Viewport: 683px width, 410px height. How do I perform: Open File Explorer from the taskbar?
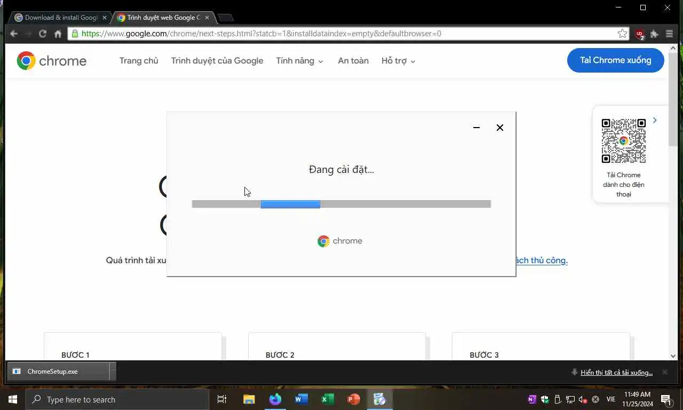(249, 399)
